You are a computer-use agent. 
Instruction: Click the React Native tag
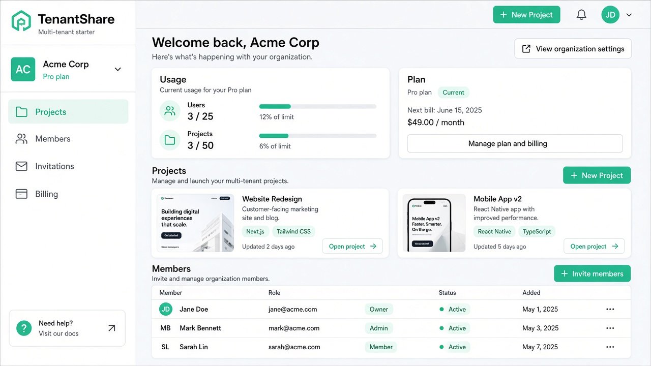[494, 231]
